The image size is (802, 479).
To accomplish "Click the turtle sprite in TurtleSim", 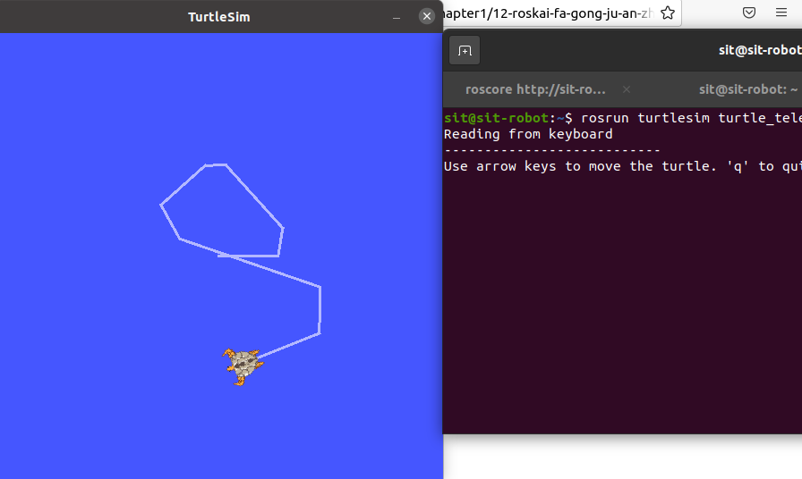I will pos(241,365).
